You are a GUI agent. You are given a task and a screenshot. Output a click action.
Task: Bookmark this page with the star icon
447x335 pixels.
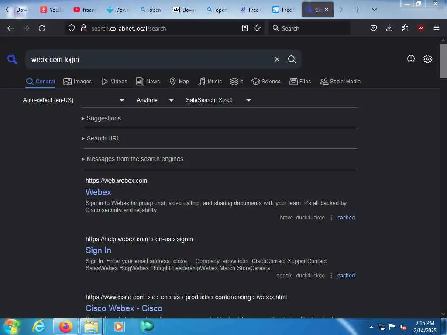[257, 28]
